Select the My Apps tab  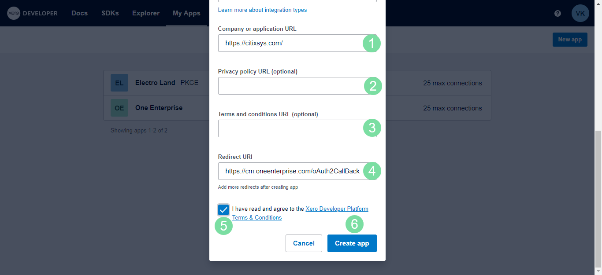[186, 13]
